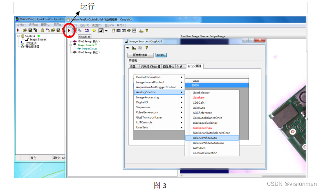The height and width of the screenshot is (190, 323).
Task: Click the yellow question mark help icon in job editor
Action: [147, 31]
